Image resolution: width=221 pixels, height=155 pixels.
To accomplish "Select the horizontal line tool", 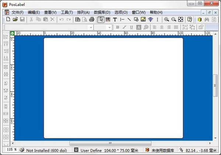I will tap(122, 19).
